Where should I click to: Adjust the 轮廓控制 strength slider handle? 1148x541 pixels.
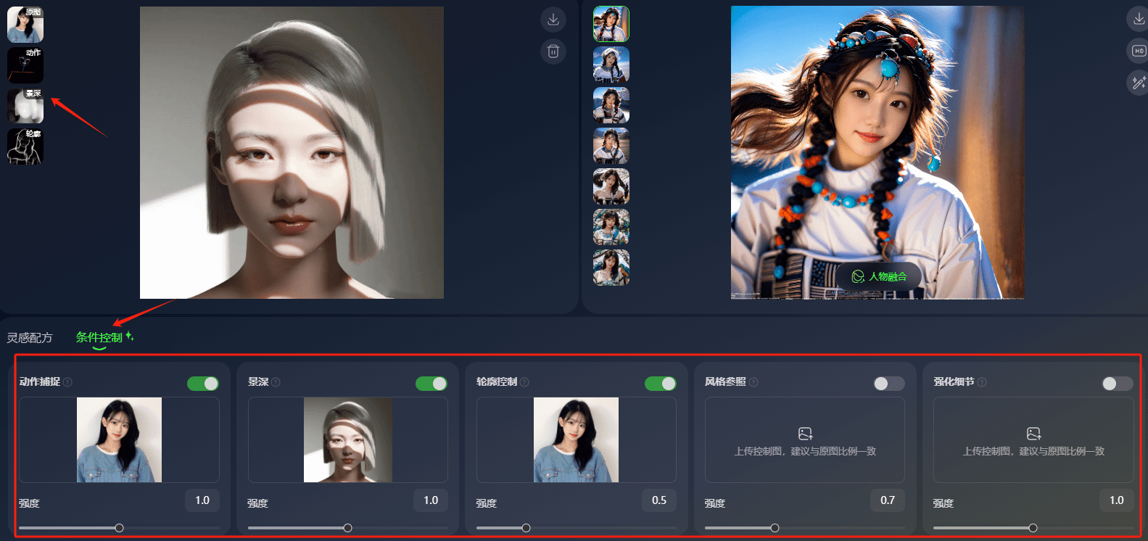click(x=526, y=528)
